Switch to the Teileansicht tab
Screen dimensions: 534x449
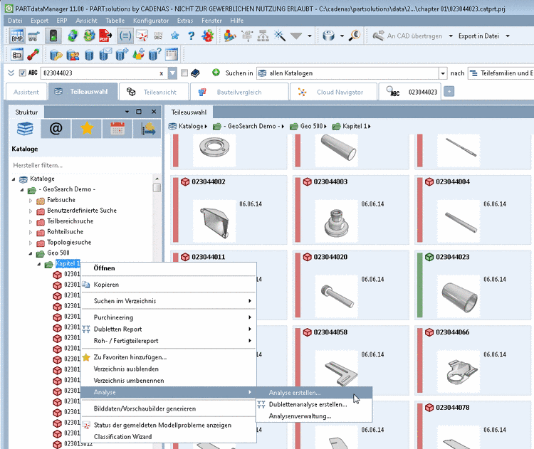coord(154,92)
